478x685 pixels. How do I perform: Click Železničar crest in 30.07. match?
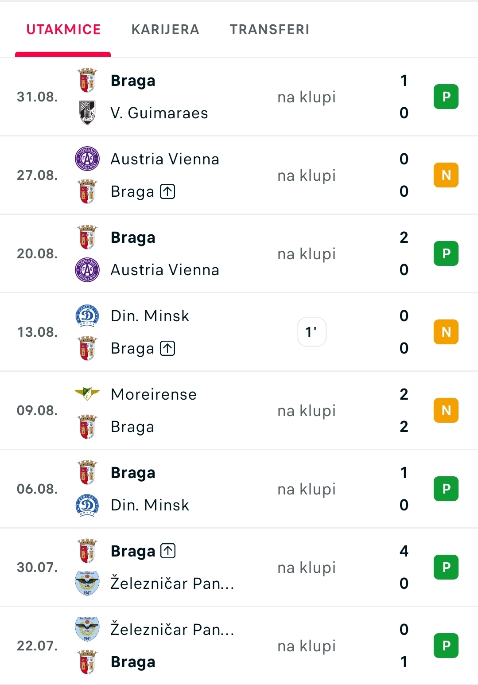[x=87, y=583]
